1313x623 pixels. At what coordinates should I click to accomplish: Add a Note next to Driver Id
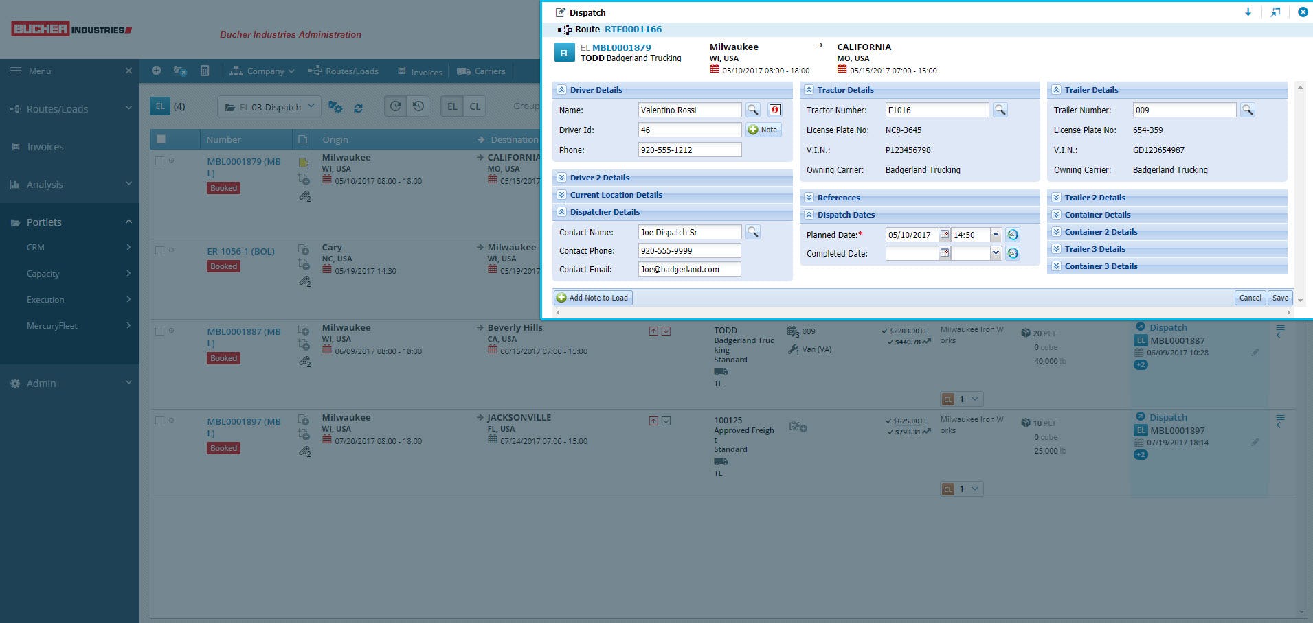point(763,130)
